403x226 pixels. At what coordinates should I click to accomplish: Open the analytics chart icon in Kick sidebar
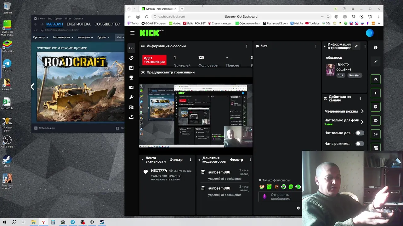pos(131,68)
